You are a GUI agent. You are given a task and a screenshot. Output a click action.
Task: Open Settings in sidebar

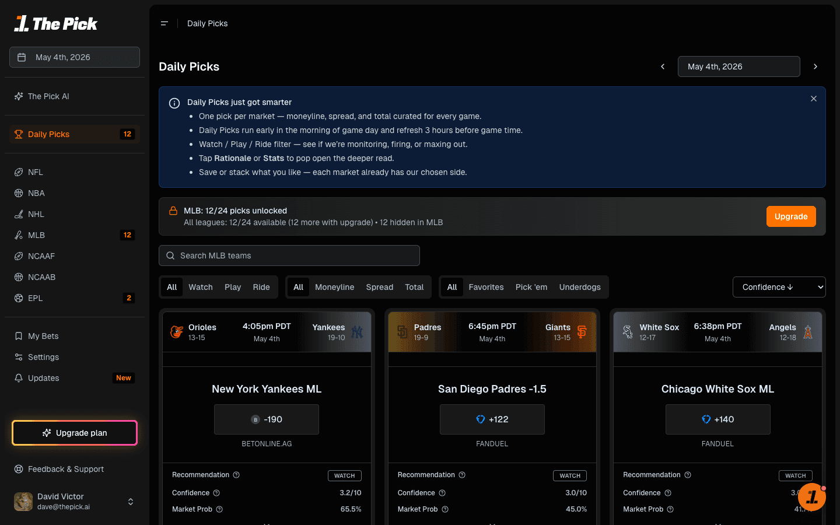coord(75,357)
